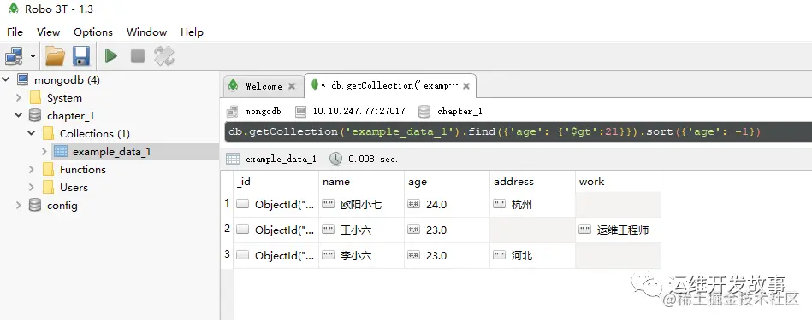Select the ObjectId cell in row 3
Viewport: 812px width, 320px height.
(x=276, y=255)
